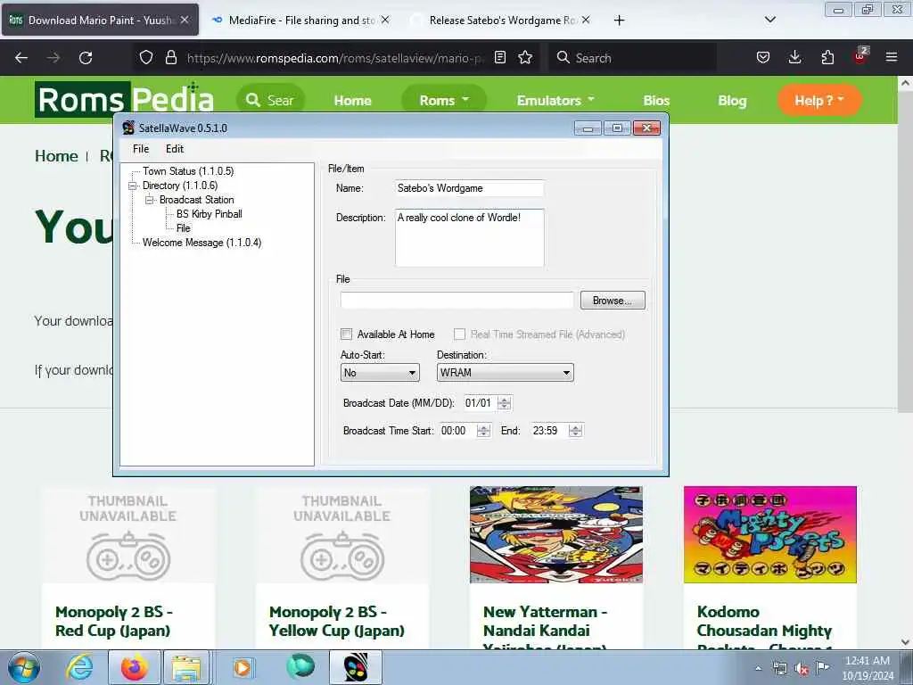Adjust the Broadcast End time spinner

(x=575, y=431)
